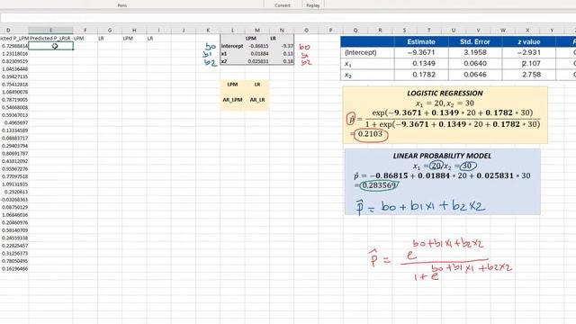Select column H header

134,30
